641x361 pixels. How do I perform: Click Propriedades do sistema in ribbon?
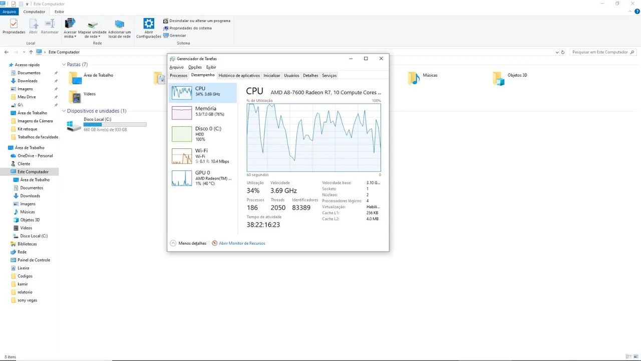click(x=187, y=28)
